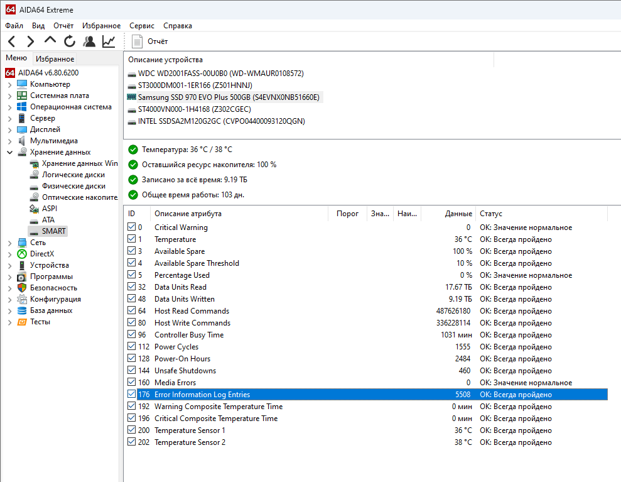The width and height of the screenshot is (621, 482).
Task: Sort by the Данные column header
Action: click(448, 214)
